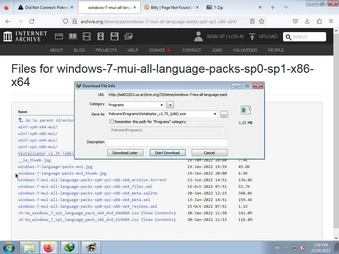Open the Video film icon
This screenshot has height=254, width=339.
pyautogui.click(x=87, y=36)
